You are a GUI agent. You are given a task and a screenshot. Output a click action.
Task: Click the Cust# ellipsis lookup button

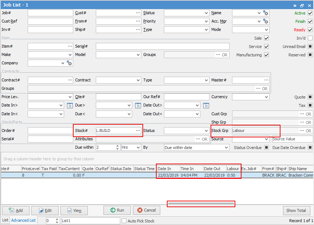pos(138,13)
